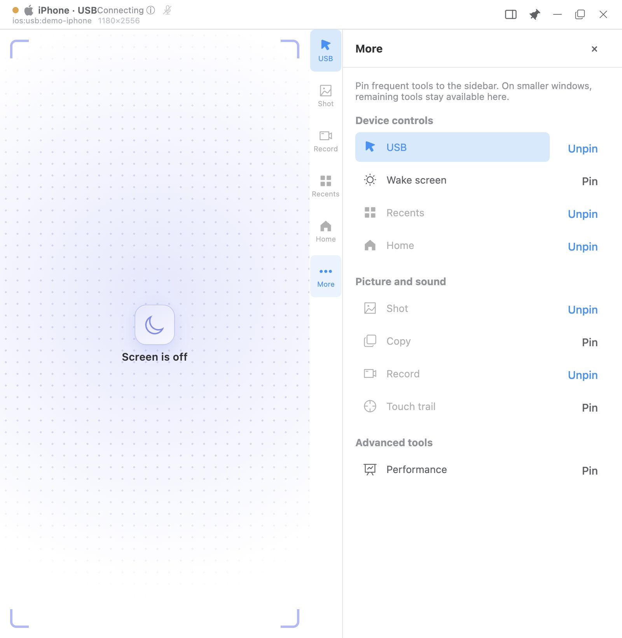Click the connection info icon beside Connecting

[151, 10]
